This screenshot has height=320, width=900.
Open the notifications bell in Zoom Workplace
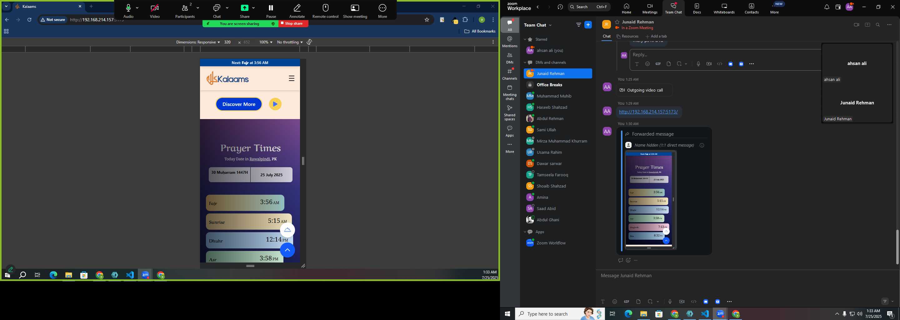[x=827, y=7]
